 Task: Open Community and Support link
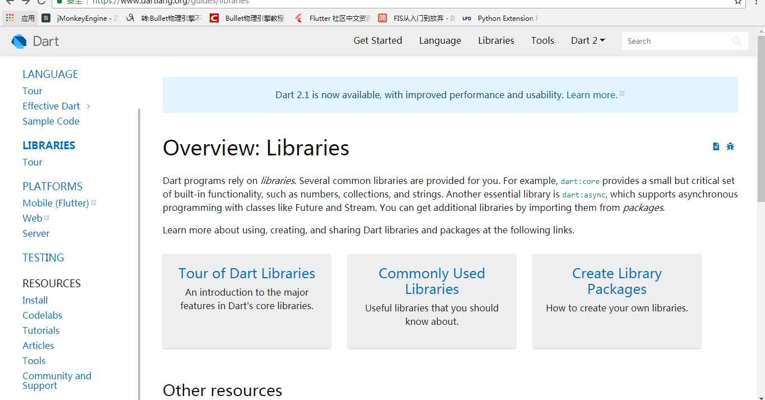(57, 380)
